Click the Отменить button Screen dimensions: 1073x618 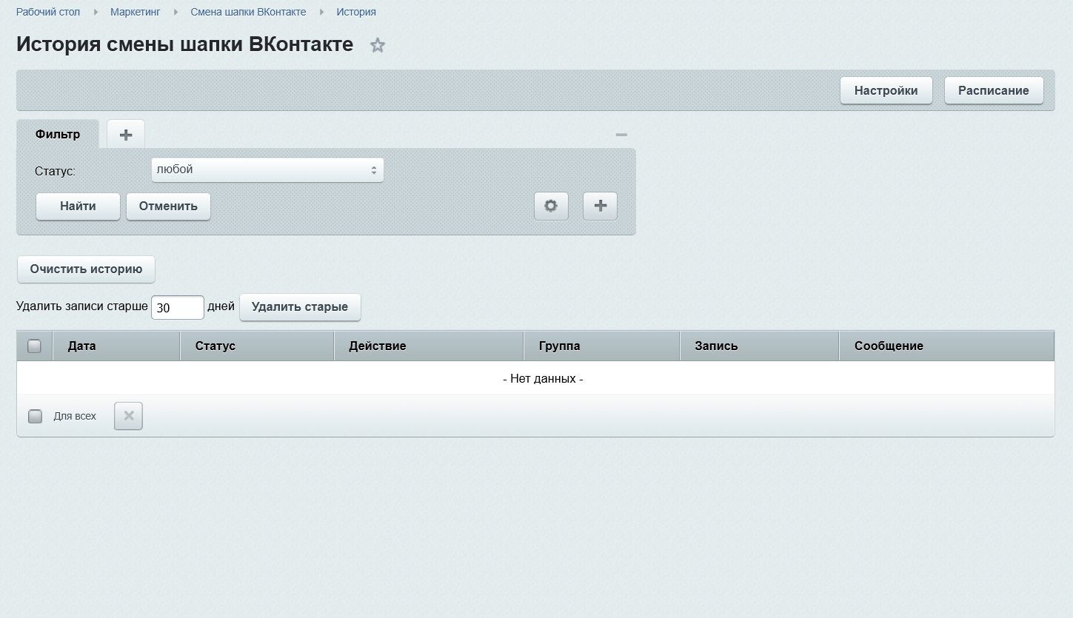[x=168, y=206]
